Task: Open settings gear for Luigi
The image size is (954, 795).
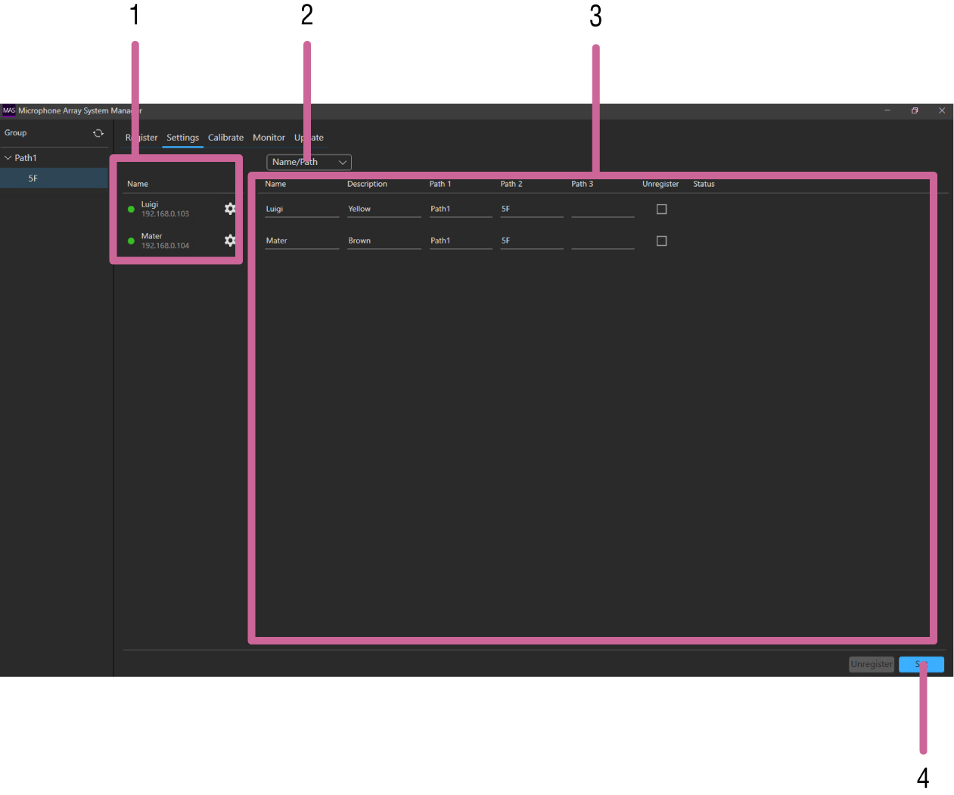Action: [230, 209]
